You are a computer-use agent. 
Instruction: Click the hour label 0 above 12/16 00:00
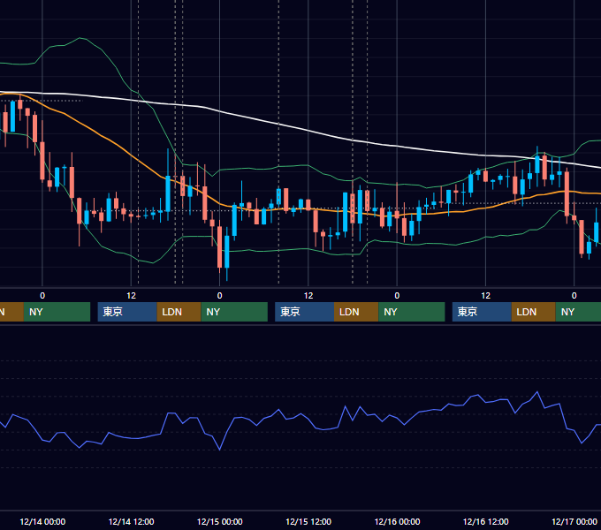(397, 296)
